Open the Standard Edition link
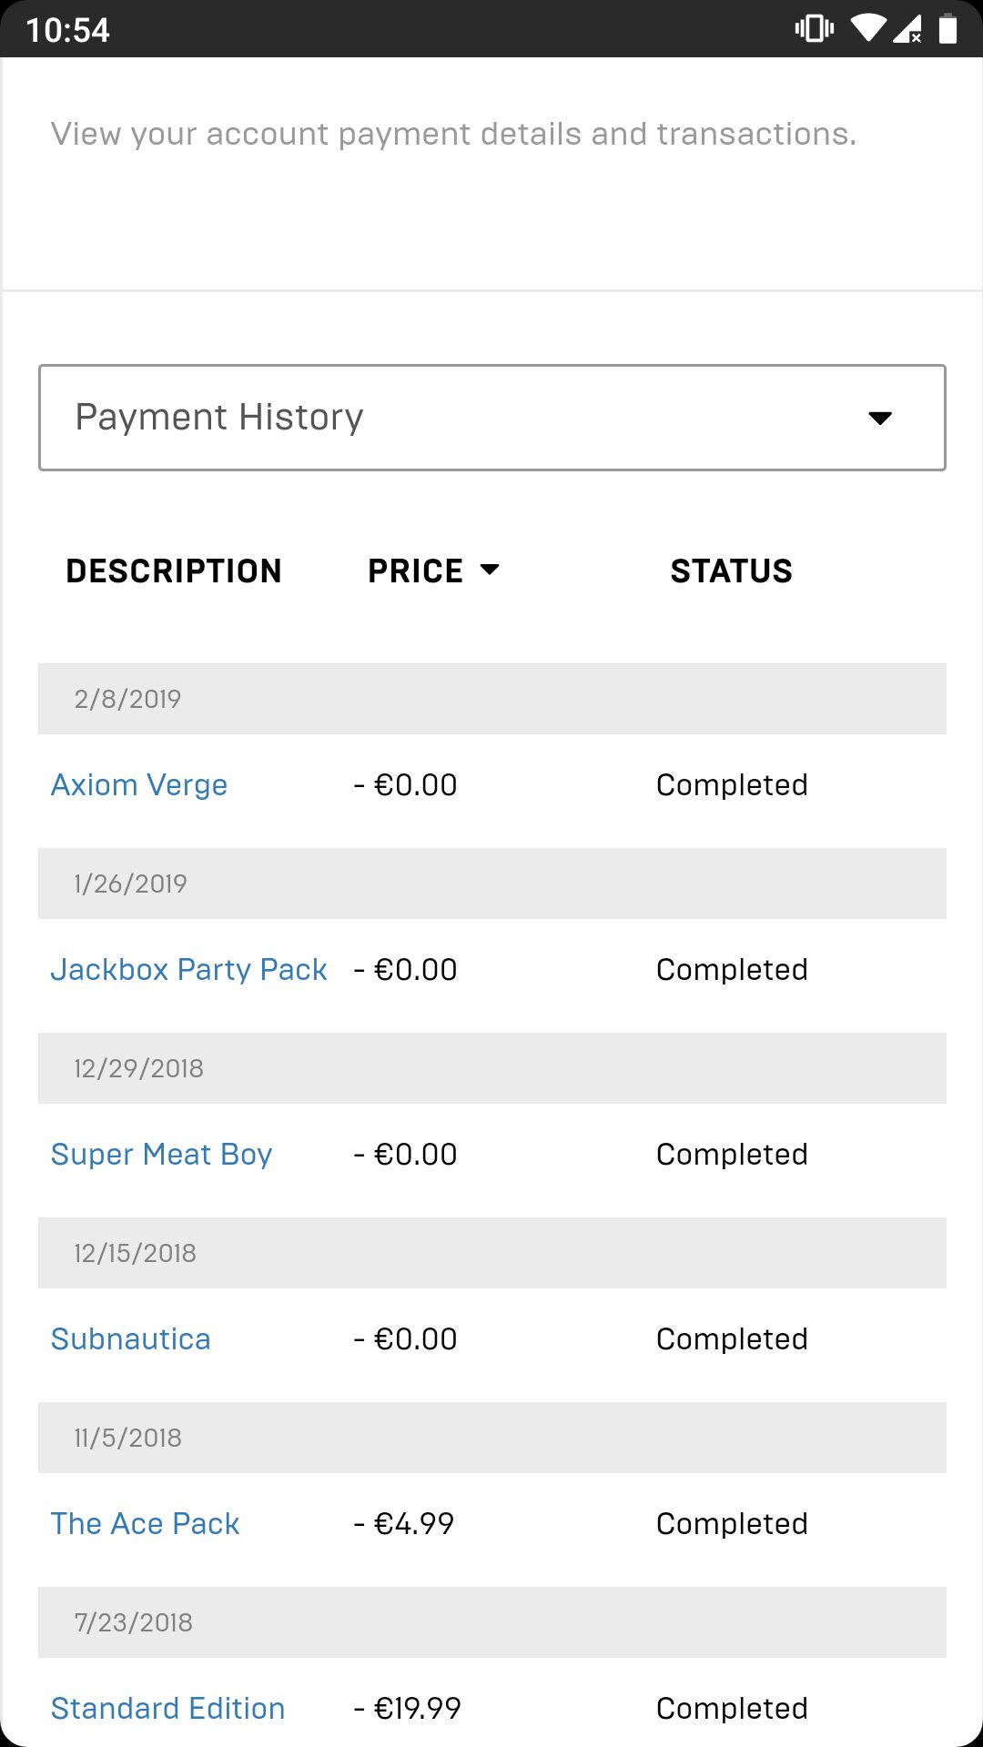 tap(168, 1709)
